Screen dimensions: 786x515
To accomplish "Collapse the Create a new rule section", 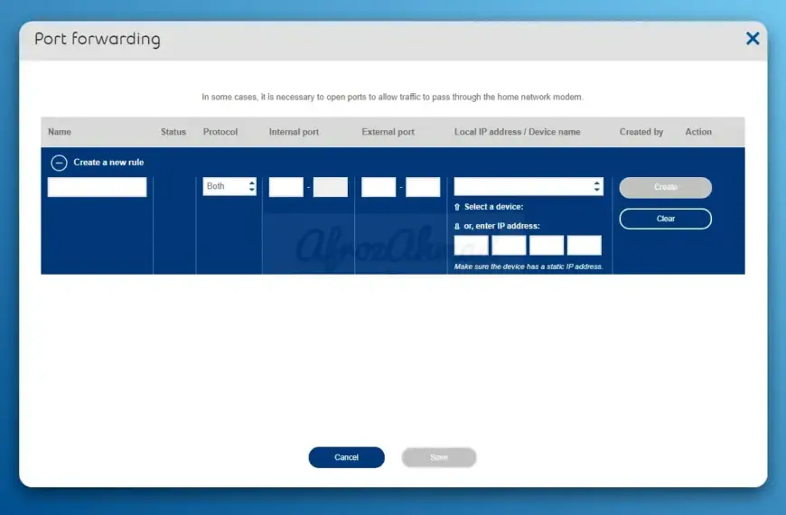I will 59,163.
